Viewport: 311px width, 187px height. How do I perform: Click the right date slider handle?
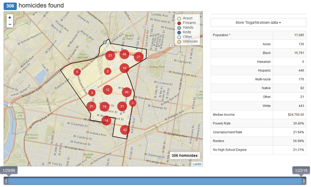coord(304,181)
